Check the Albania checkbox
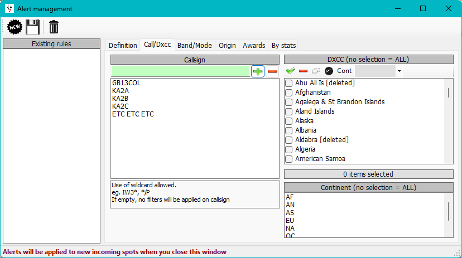This screenshot has width=462, height=258. (289, 130)
